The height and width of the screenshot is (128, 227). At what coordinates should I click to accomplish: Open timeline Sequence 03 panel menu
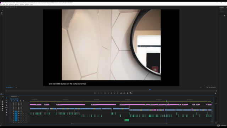[x=18, y=96]
